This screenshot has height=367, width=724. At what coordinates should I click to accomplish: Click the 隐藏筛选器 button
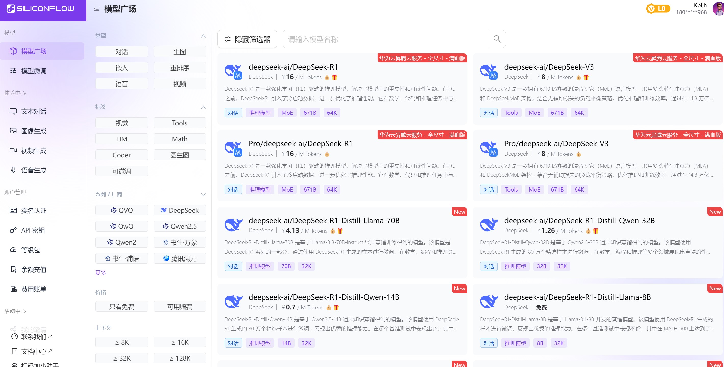247,39
